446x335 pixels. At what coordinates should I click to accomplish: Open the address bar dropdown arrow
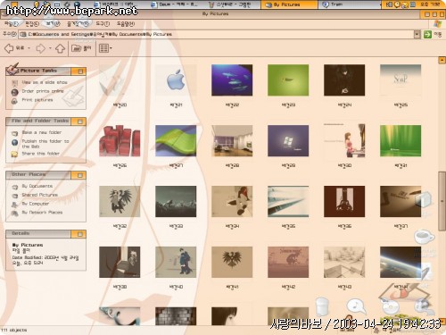pyautogui.click(x=417, y=35)
